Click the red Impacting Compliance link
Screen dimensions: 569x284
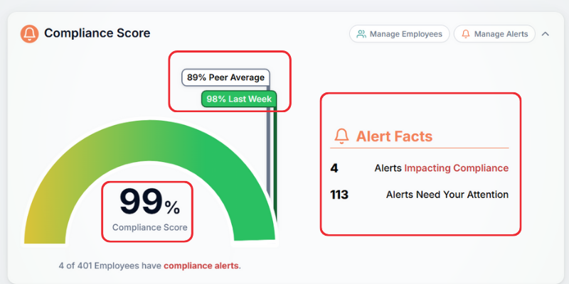coord(457,168)
